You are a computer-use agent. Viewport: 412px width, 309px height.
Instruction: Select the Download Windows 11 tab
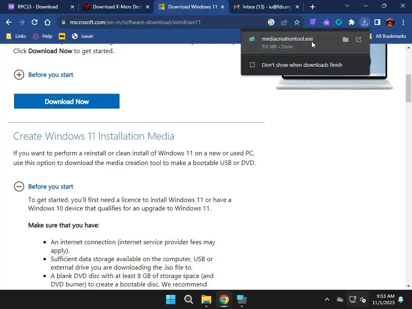tap(193, 7)
